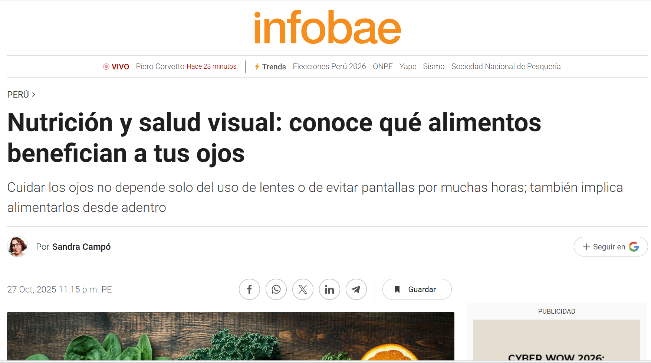Share article on Facebook
Image resolution: width=651 pixels, height=363 pixels.
(249, 290)
